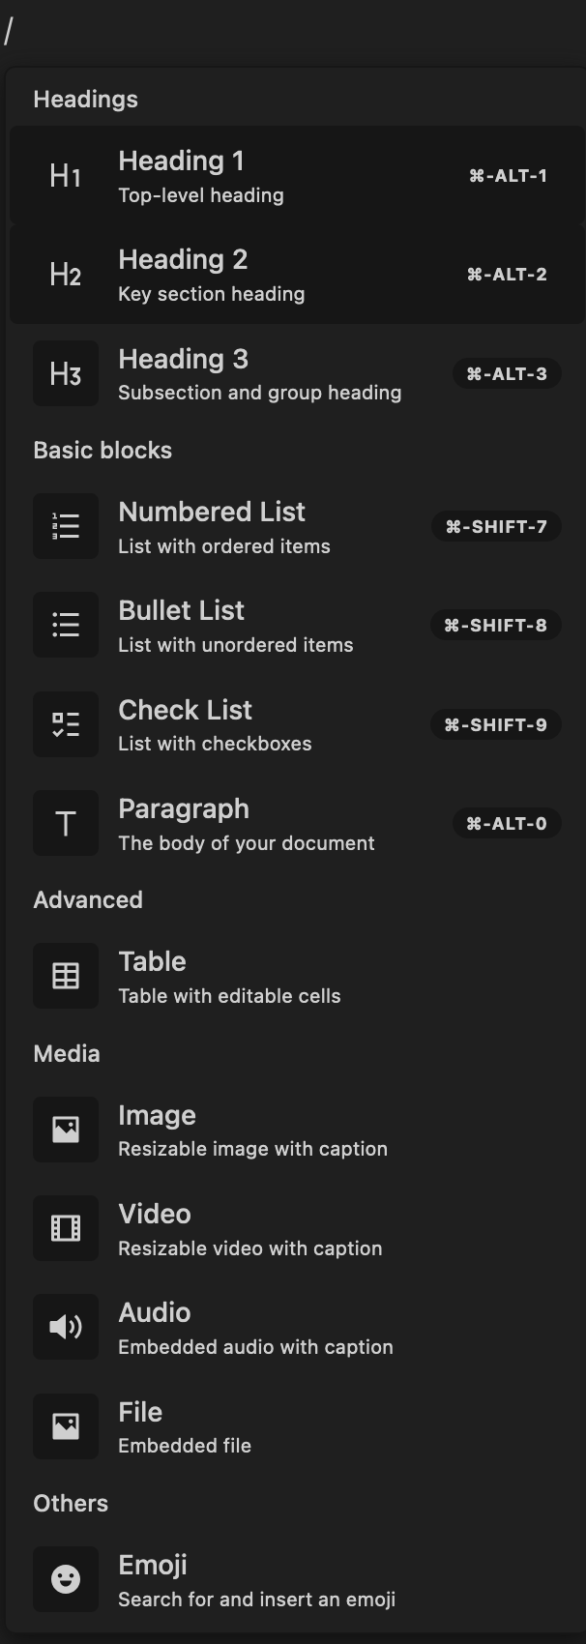586x1644 pixels.
Task: Click the ⌘-SHIFT-9 shortcut badge
Action: coord(496,724)
